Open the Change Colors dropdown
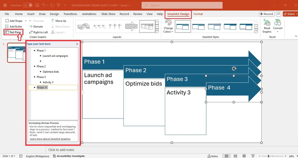This screenshot has width=298, height=158. (168, 26)
